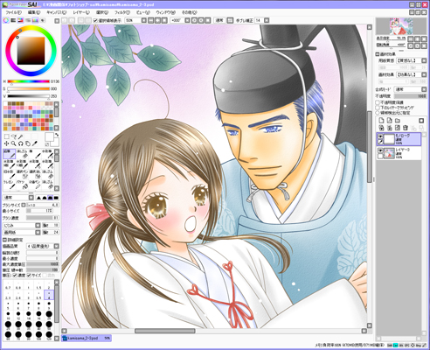Open the キャンバス menu
This screenshot has height=350, width=430.
56,12
